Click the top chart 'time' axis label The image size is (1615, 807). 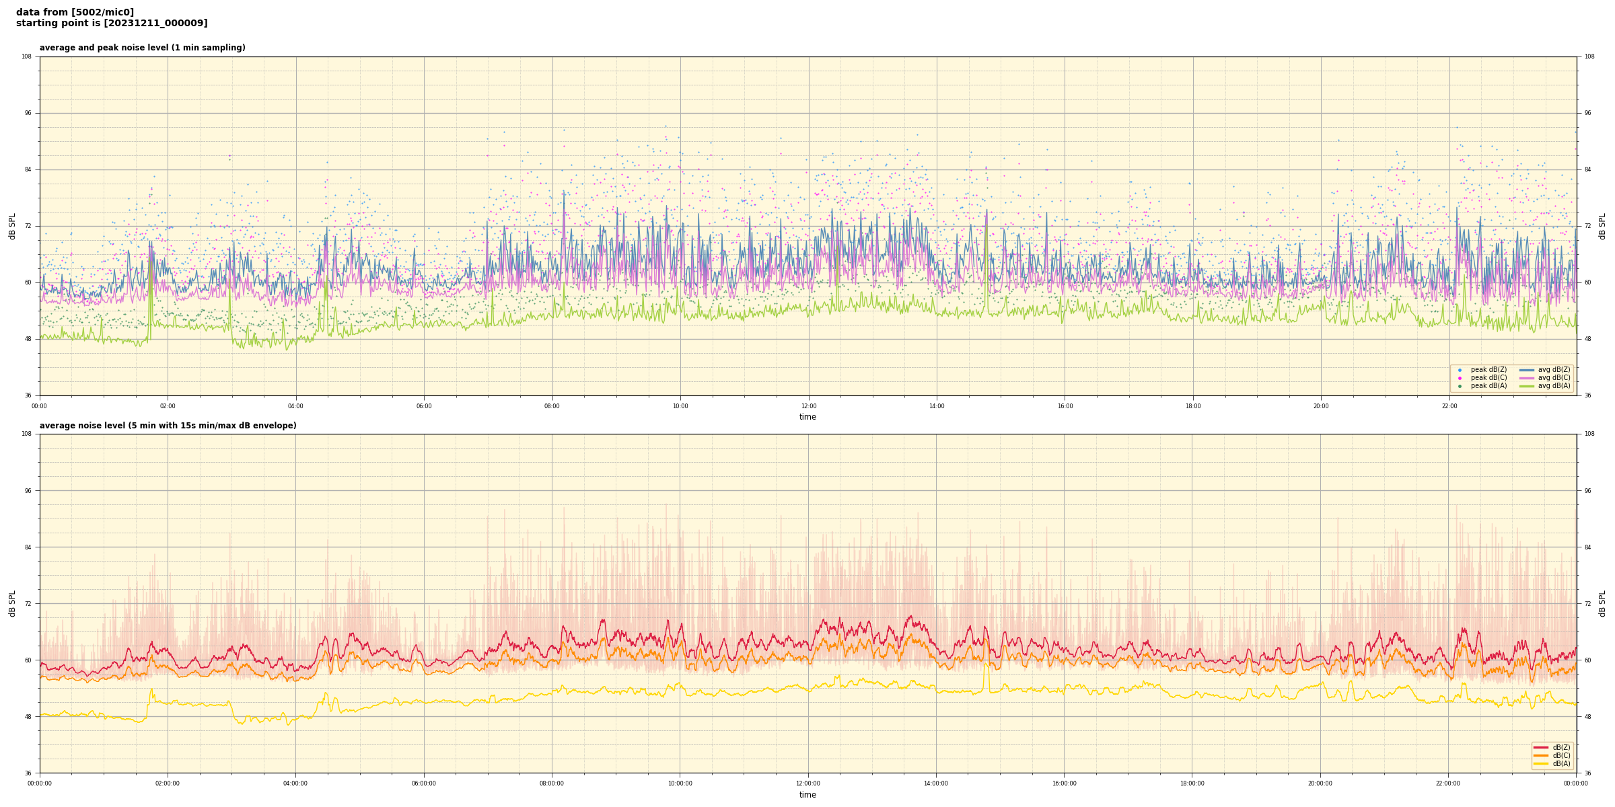pyautogui.click(x=808, y=417)
